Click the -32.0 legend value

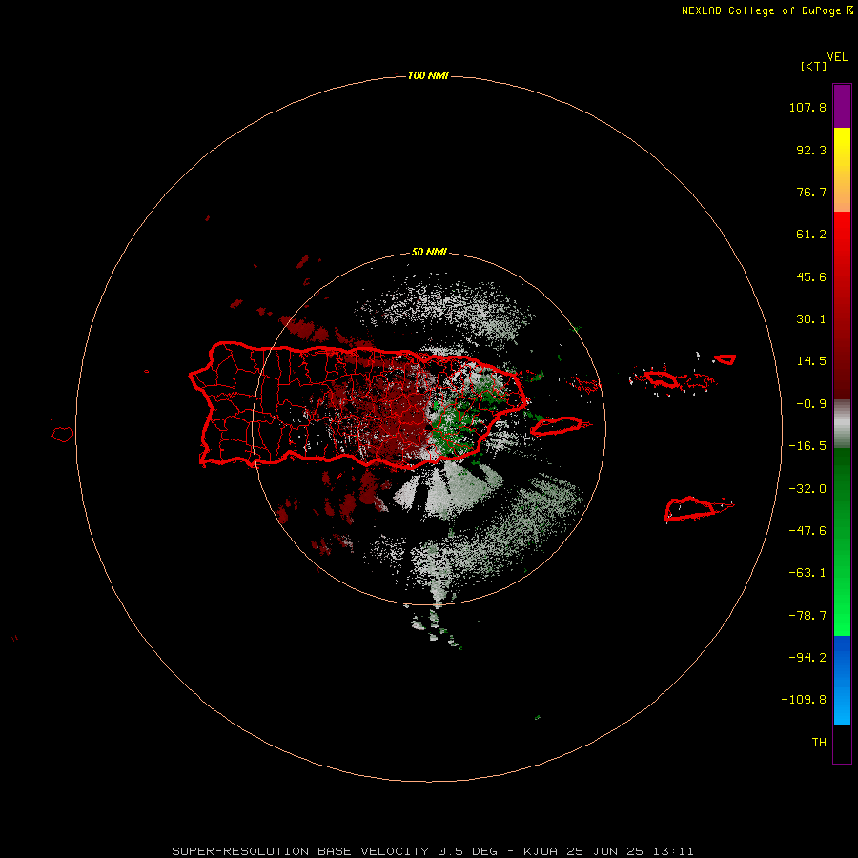pos(807,489)
